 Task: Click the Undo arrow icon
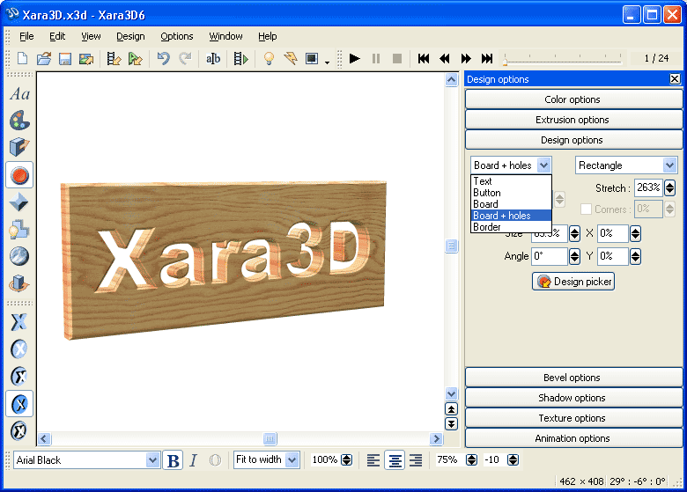coord(163,59)
